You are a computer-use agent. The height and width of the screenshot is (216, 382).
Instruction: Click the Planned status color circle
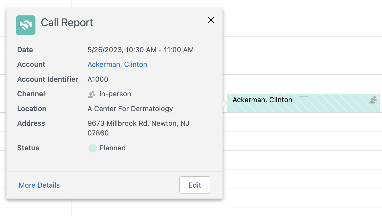point(93,148)
